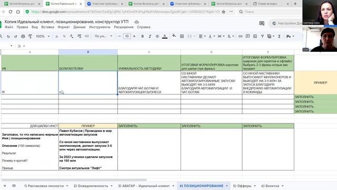The height and width of the screenshot is (190, 337).
Task: Open the Вставка menu
Action: point(48,27)
